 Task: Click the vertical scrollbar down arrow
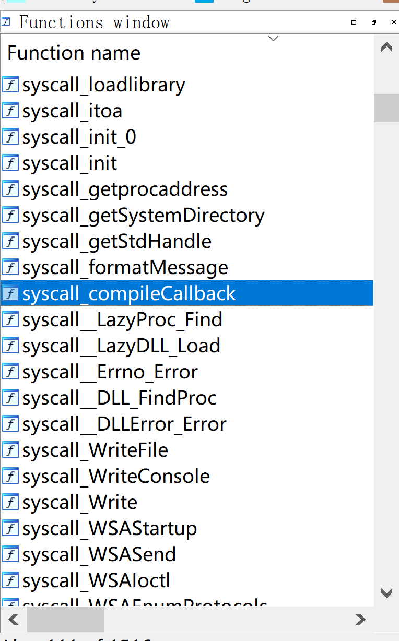pos(386,593)
